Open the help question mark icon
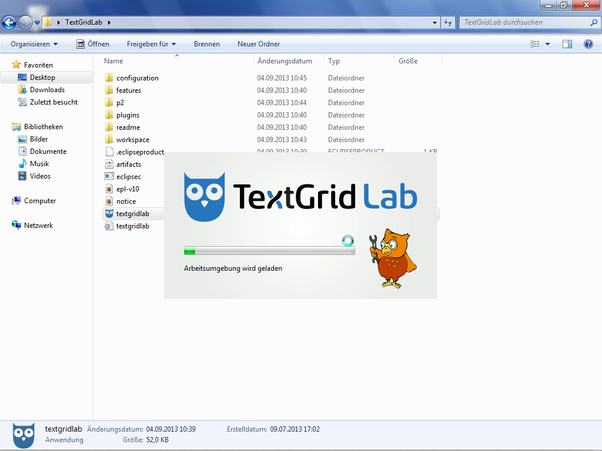Image resolution: width=602 pixels, height=451 pixels. [588, 44]
